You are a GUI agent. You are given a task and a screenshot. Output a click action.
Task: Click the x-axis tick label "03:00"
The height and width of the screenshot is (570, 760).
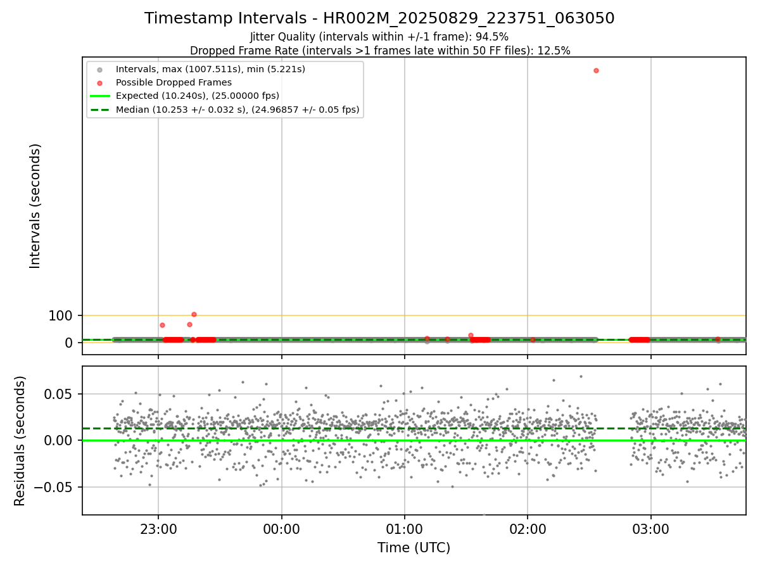651,529
